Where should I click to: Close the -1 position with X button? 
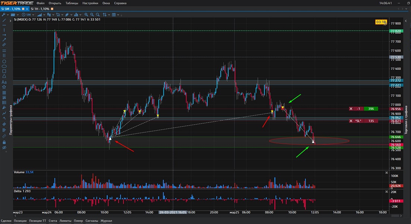click(351, 109)
